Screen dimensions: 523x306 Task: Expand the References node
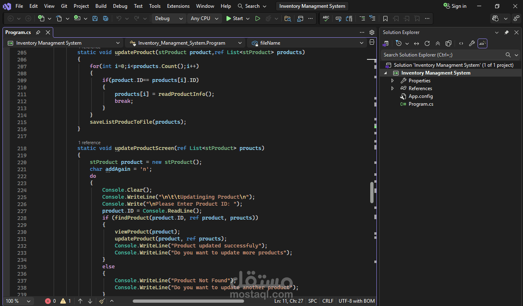[x=392, y=88]
